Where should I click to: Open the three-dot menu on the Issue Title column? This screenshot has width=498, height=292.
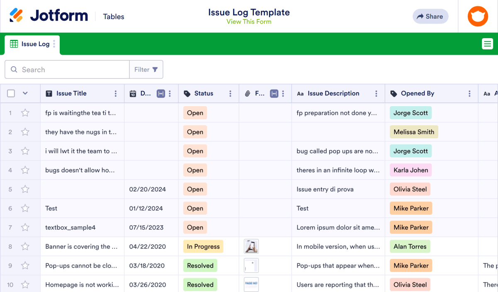click(116, 93)
